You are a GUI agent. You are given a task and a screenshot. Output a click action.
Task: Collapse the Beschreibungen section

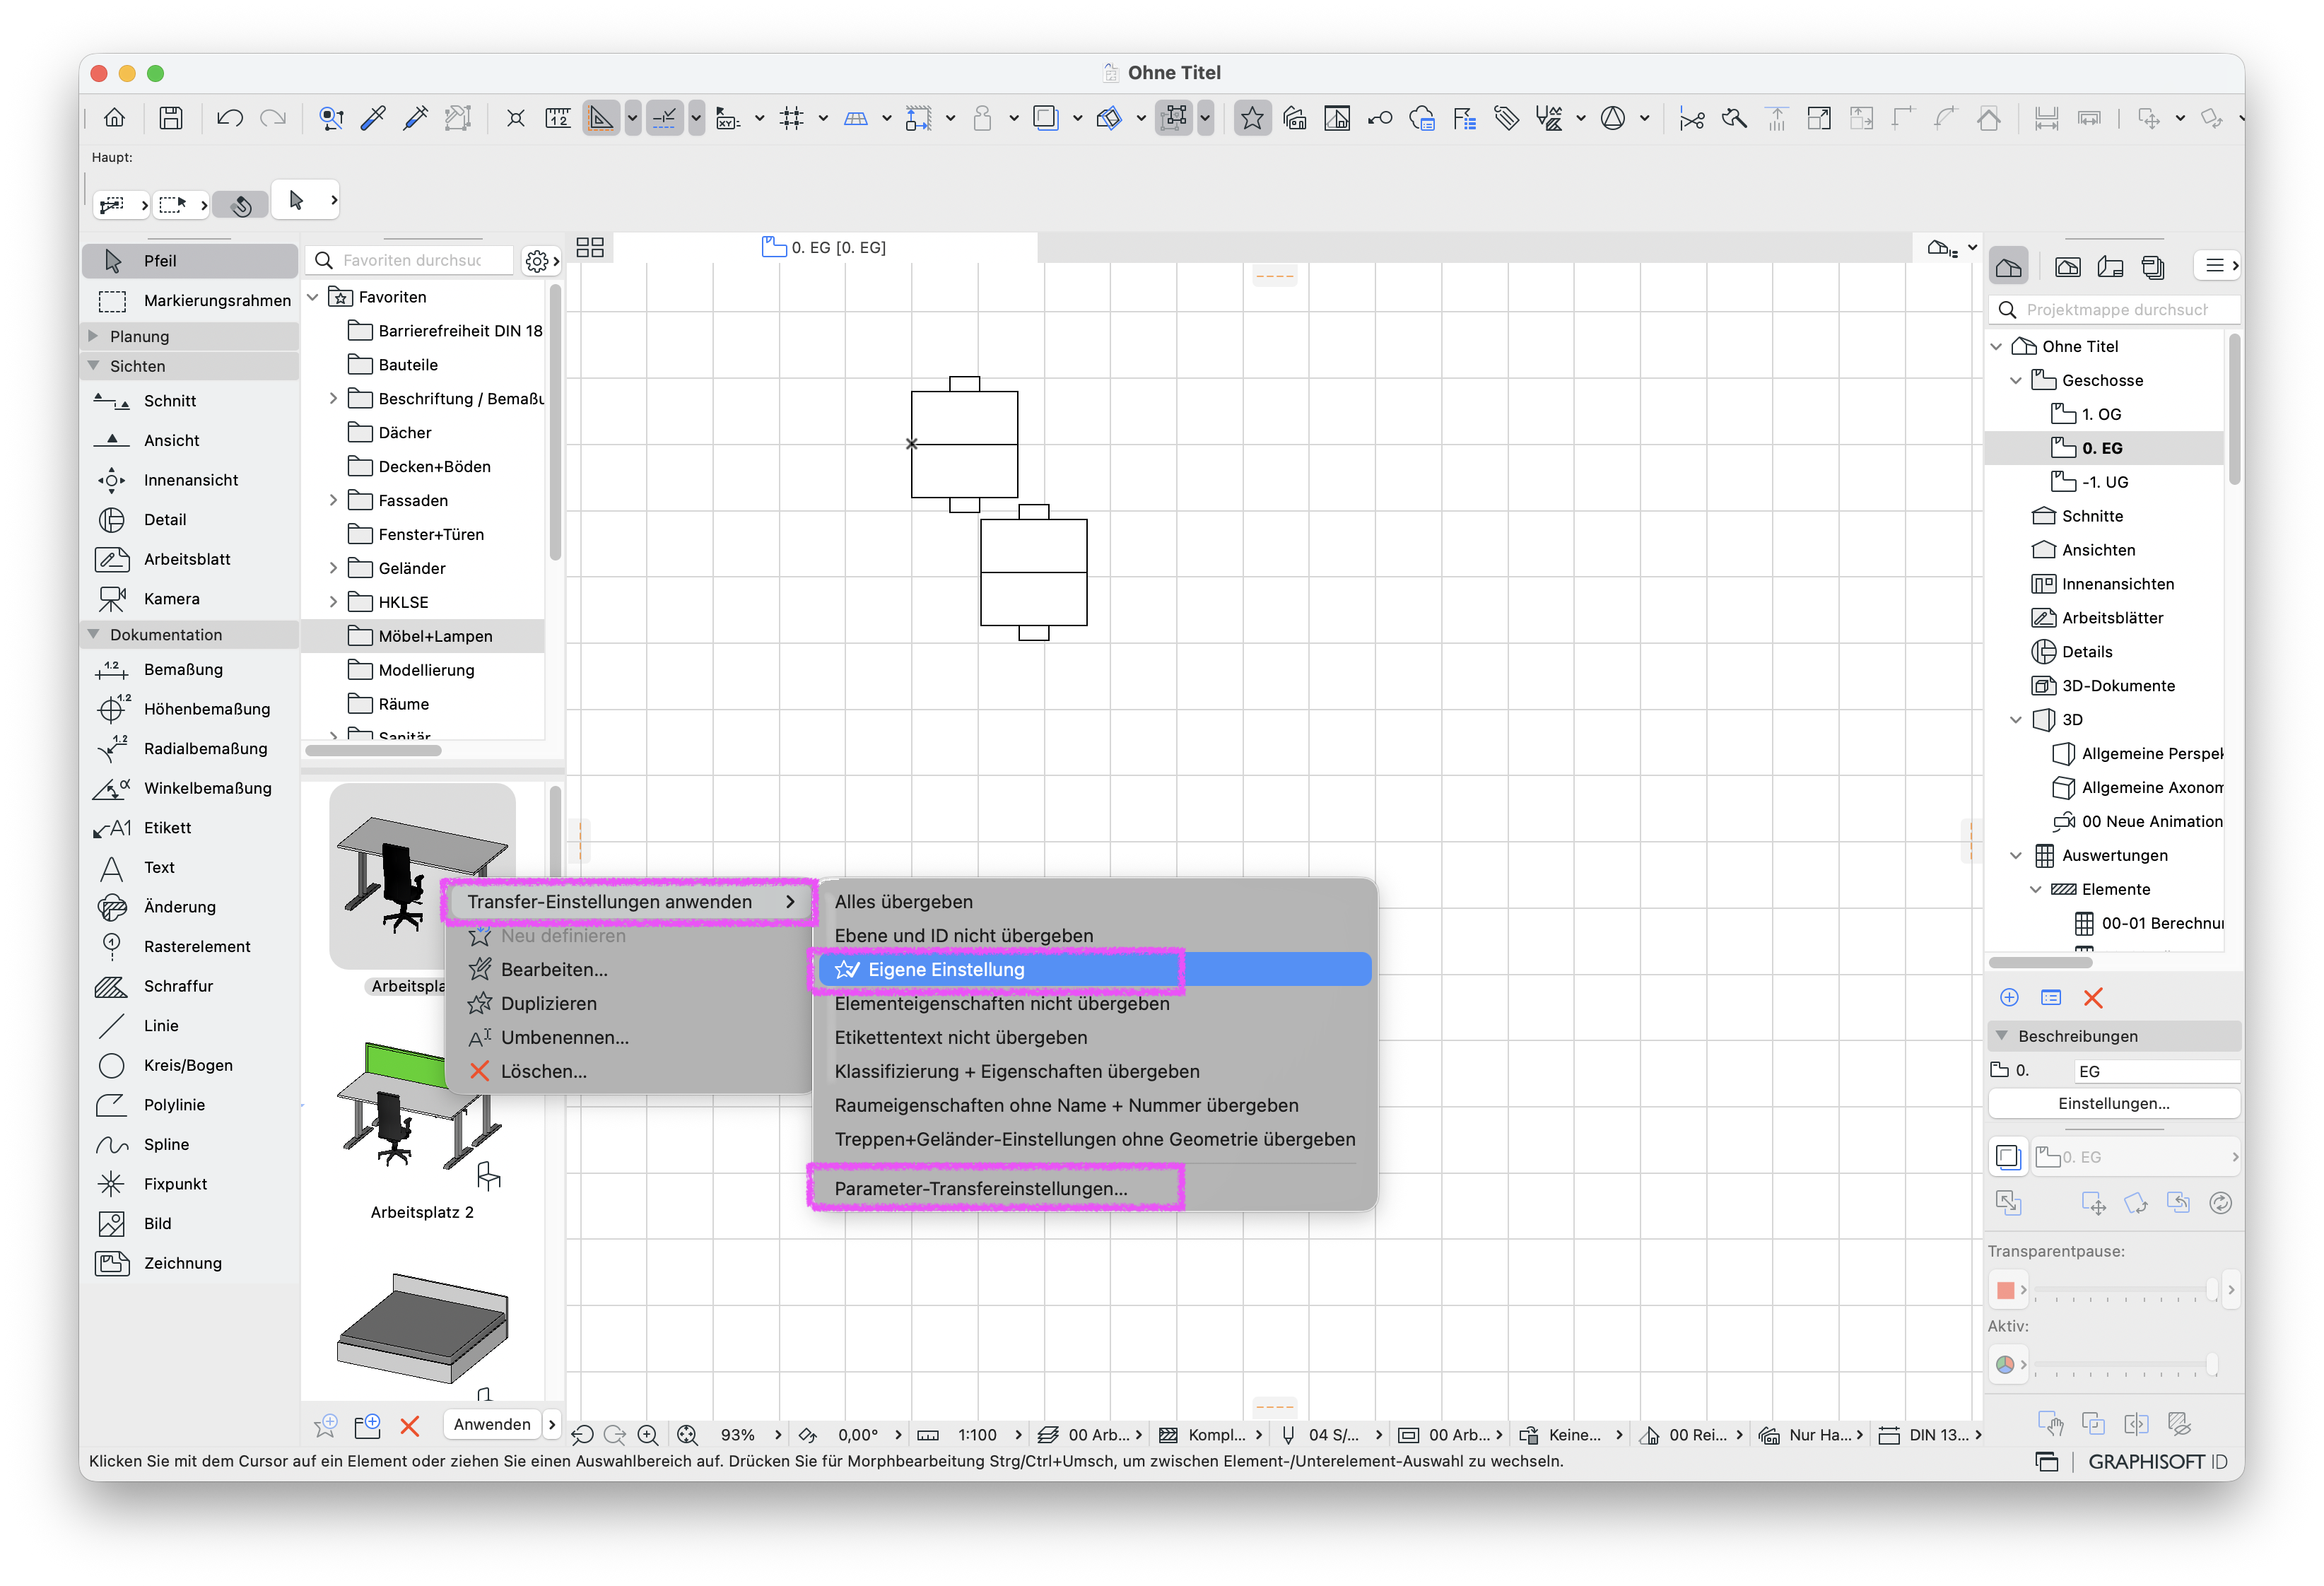[2002, 1036]
